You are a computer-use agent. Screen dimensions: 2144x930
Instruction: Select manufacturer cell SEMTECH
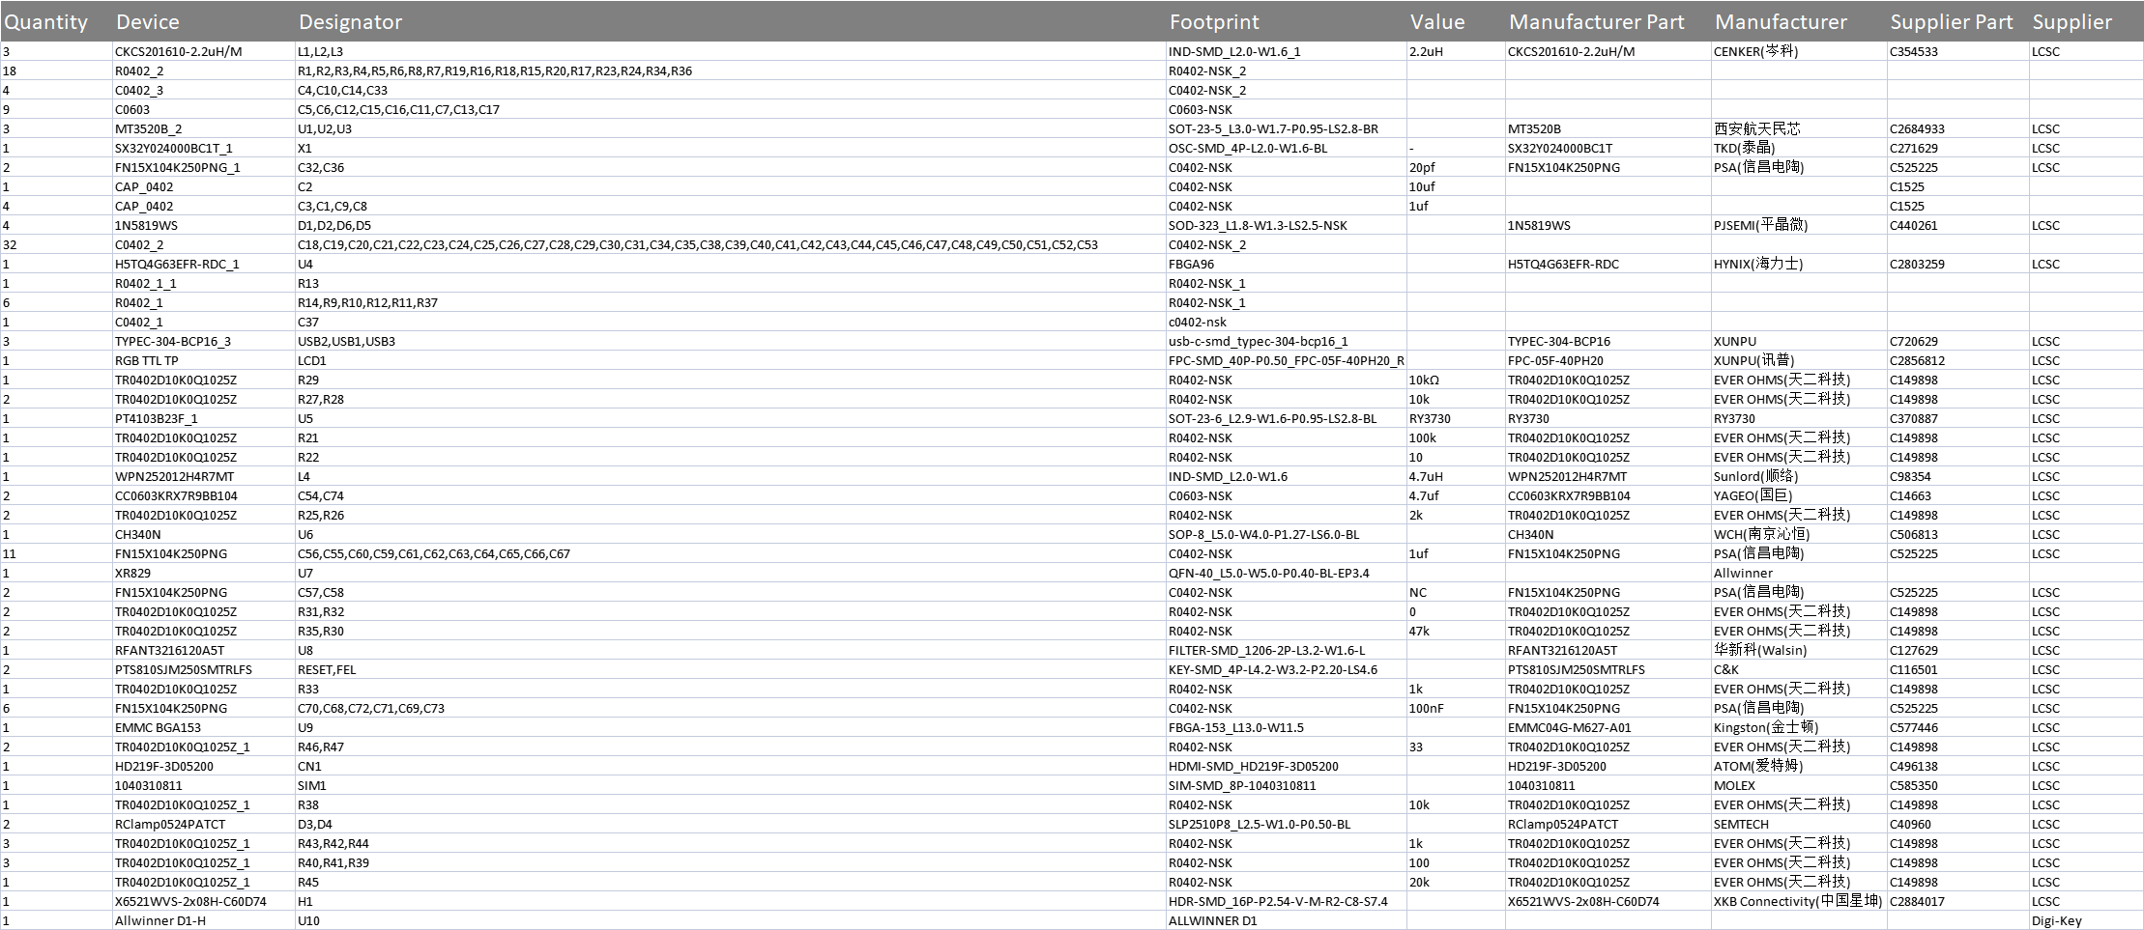coord(1741,824)
